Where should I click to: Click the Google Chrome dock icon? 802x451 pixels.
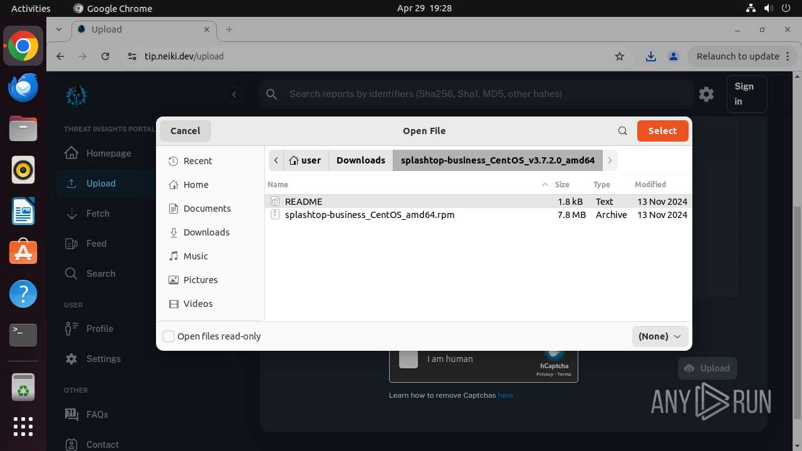coord(23,46)
